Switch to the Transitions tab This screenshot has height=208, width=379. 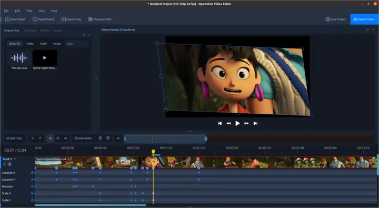[x=30, y=31]
